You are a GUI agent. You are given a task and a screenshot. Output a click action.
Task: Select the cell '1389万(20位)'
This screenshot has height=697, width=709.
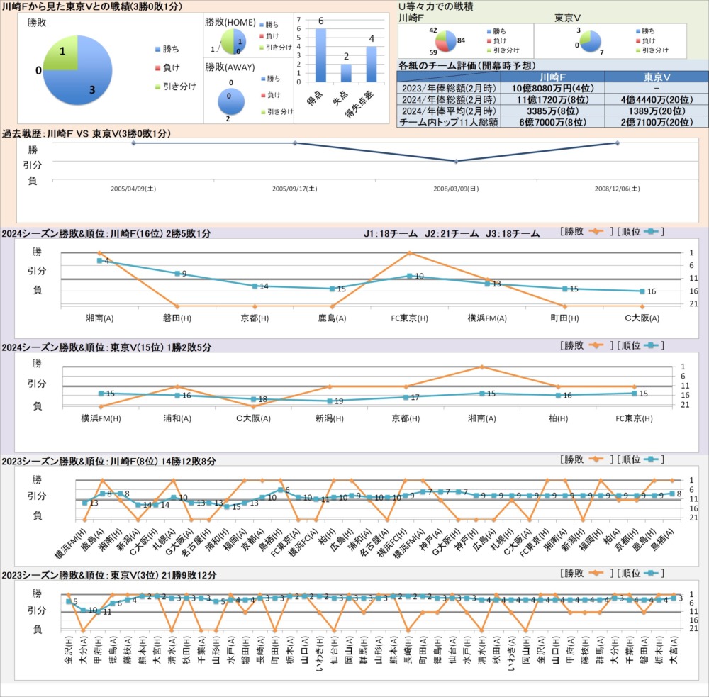[657, 111]
